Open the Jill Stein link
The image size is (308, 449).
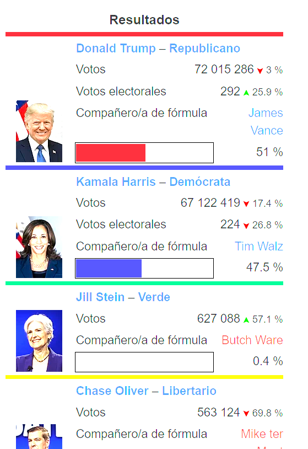pyautogui.click(x=100, y=297)
